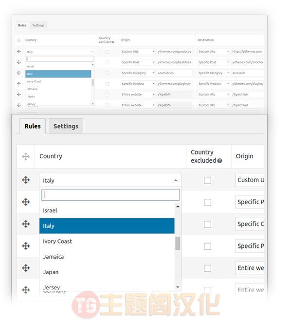292x320 pixels.
Task: Switch to the enlarged Settings tab
Action: pyautogui.click(x=66, y=126)
